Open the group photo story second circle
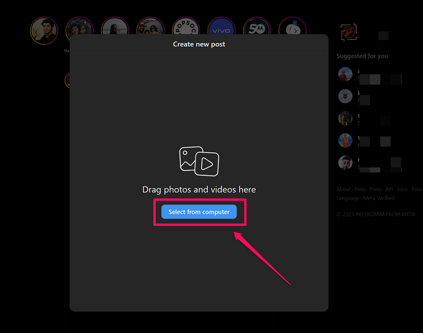Viewport: 423px width, 333px height. coord(79,27)
